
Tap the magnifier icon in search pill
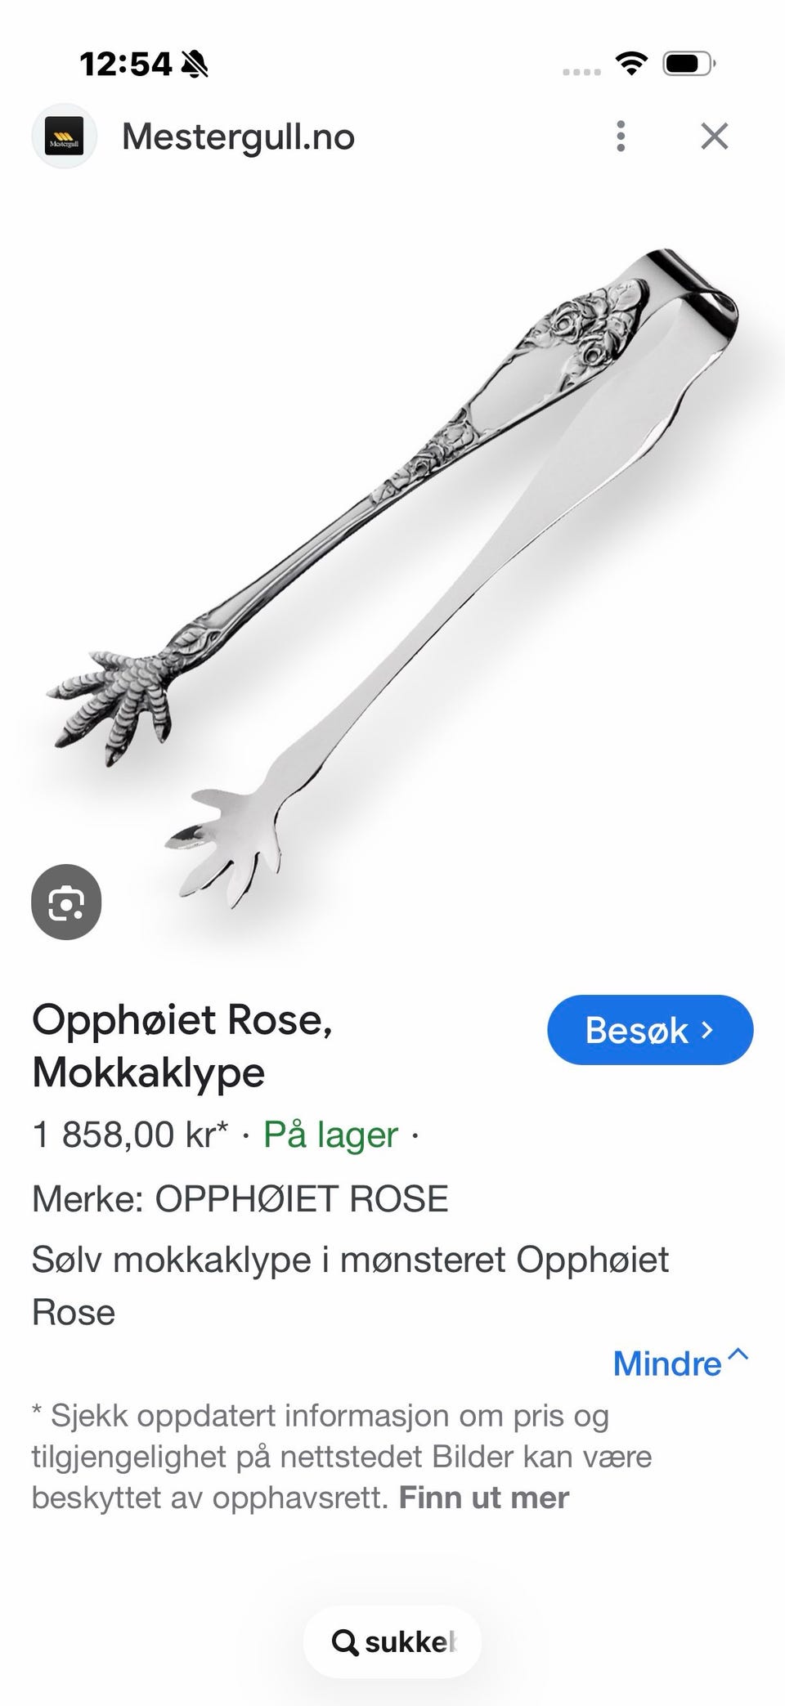(x=345, y=1642)
